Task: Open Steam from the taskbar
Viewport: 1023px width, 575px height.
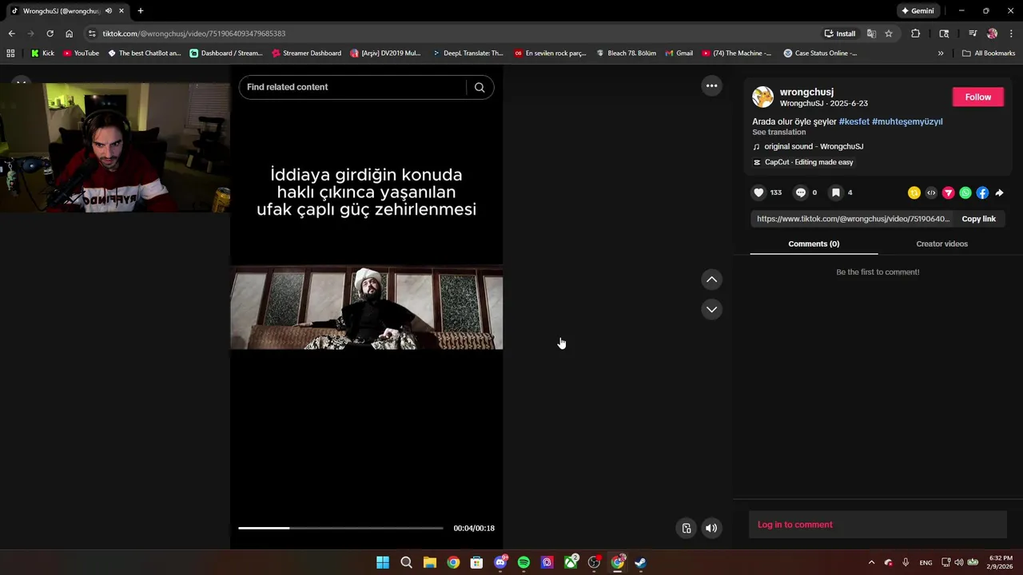Action: (640, 562)
